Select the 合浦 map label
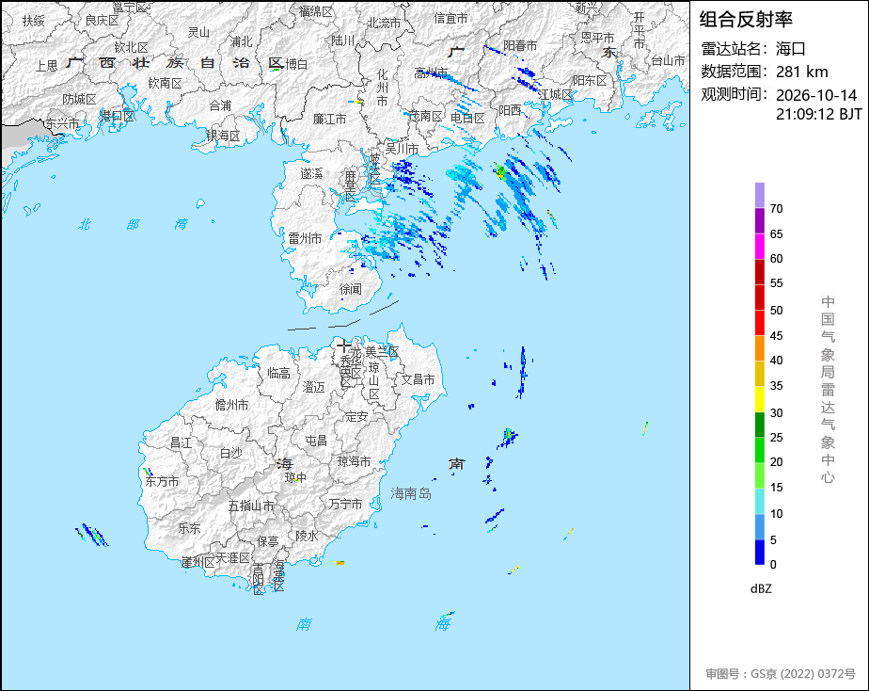 (x=221, y=105)
